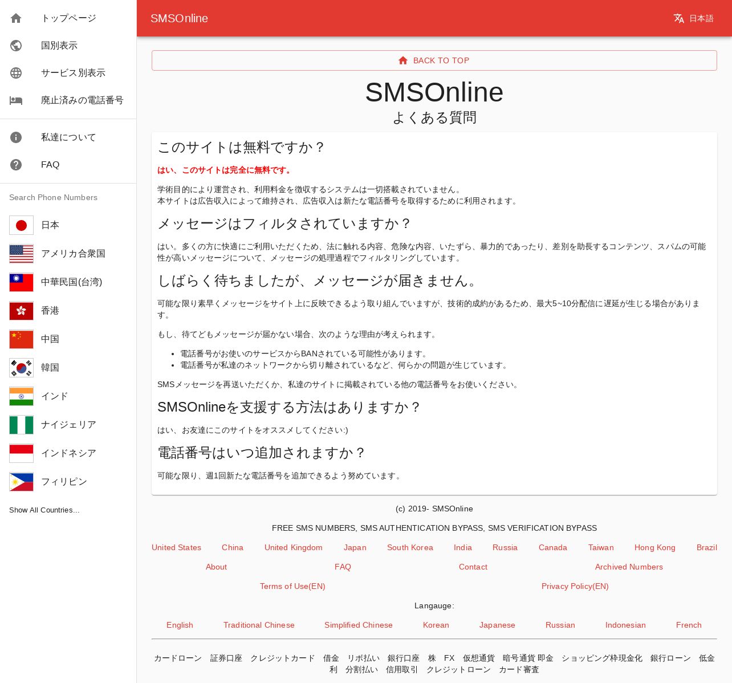Open the South Korea footer link
Viewport: 732px width, 683px height.
(x=410, y=547)
